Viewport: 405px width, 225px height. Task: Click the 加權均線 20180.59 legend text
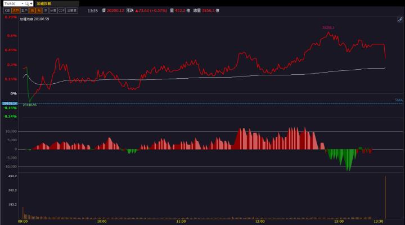(34, 19)
